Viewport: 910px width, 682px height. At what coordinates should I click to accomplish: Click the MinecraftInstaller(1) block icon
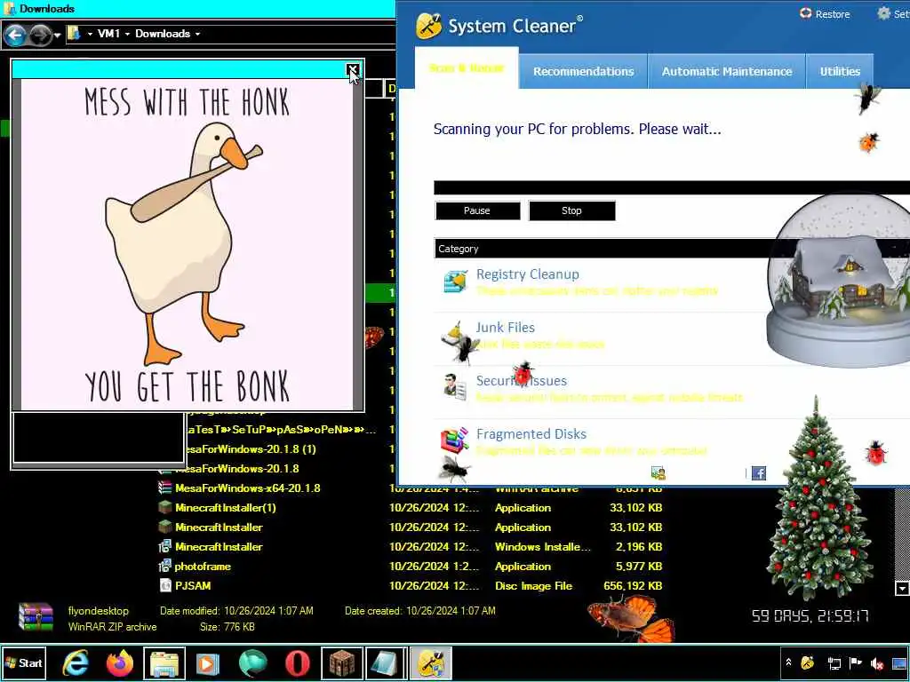[164, 507]
